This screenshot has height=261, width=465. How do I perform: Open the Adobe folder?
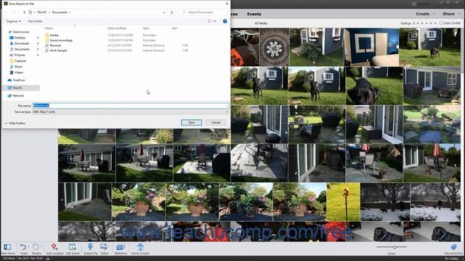click(54, 36)
